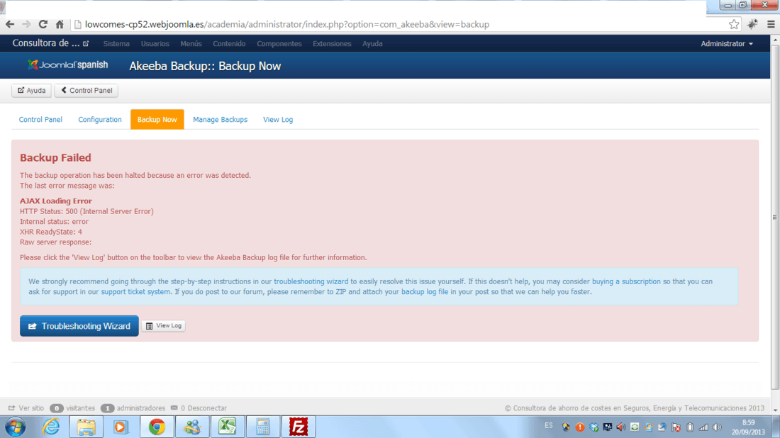The width and height of the screenshot is (780, 438).
Task: Go back using the browser back arrow
Action: coord(10,24)
